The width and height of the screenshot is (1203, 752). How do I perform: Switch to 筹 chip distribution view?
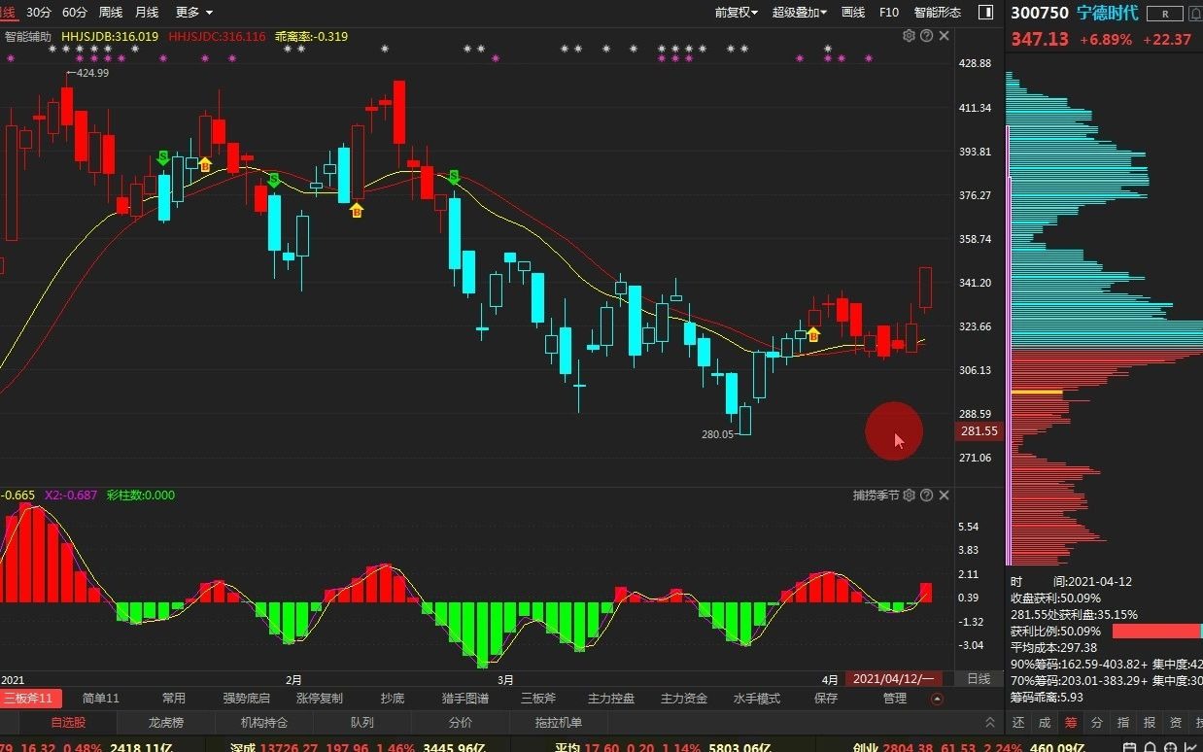click(1071, 722)
